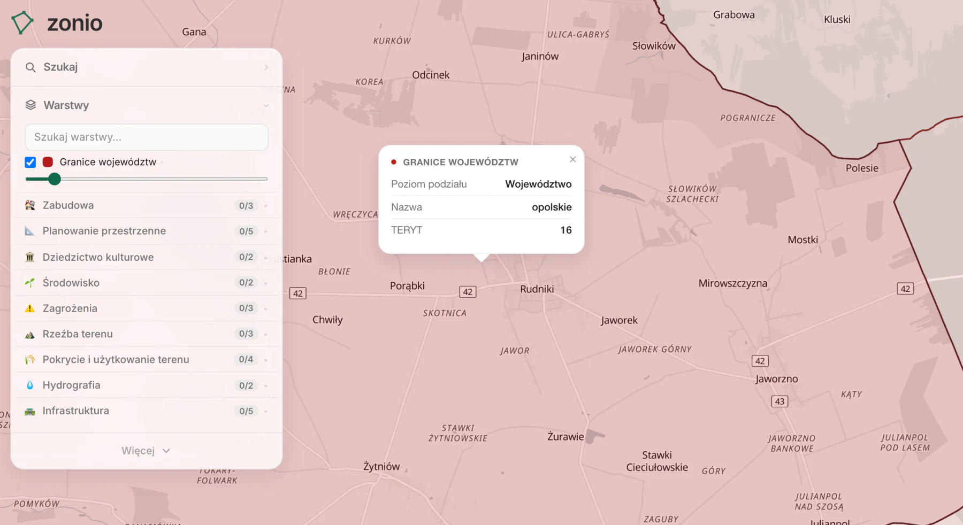This screenshot has height=525, width=963.
Task: Click the 0/4 counter for Pokrycie terenu
Action: 246,359
